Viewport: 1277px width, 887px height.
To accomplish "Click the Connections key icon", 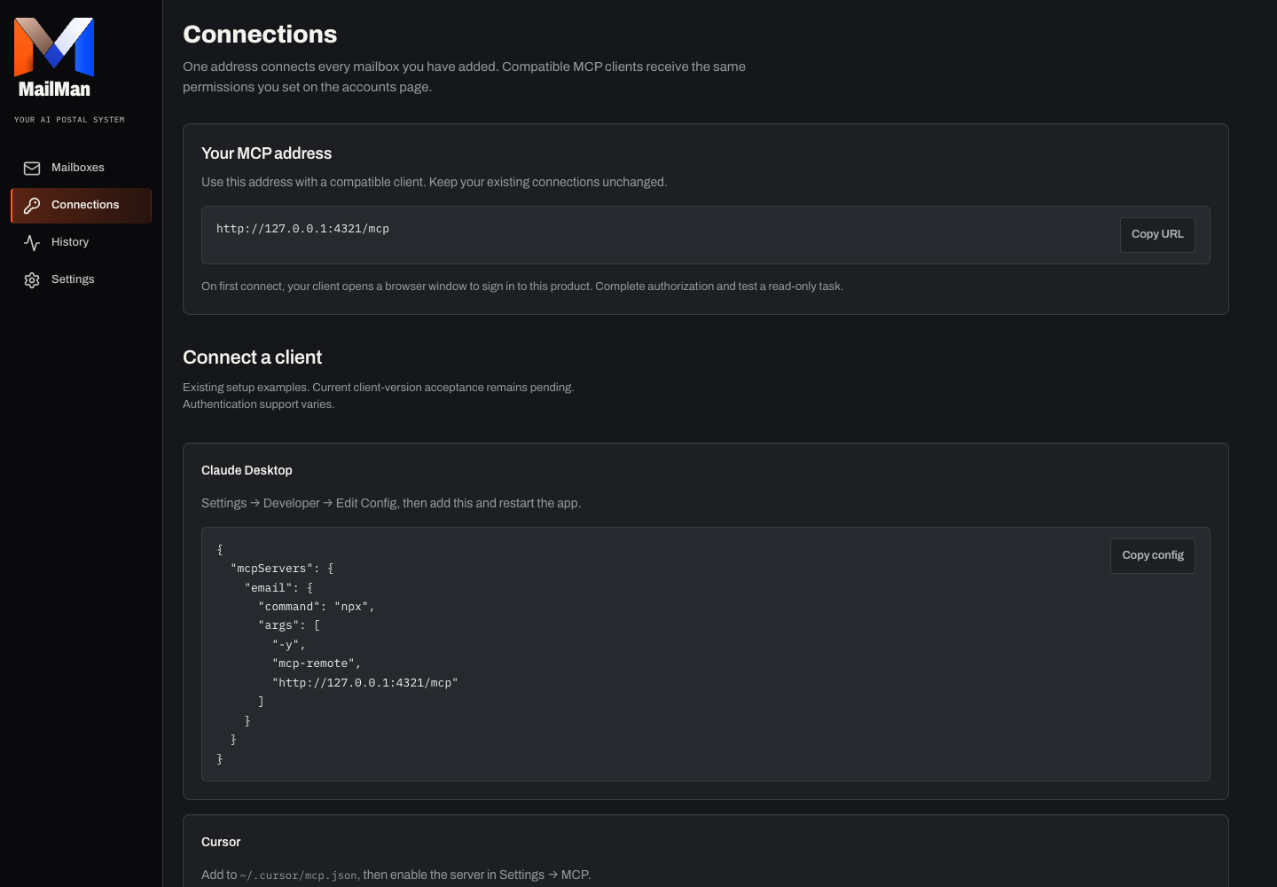I will coord(32,206).
